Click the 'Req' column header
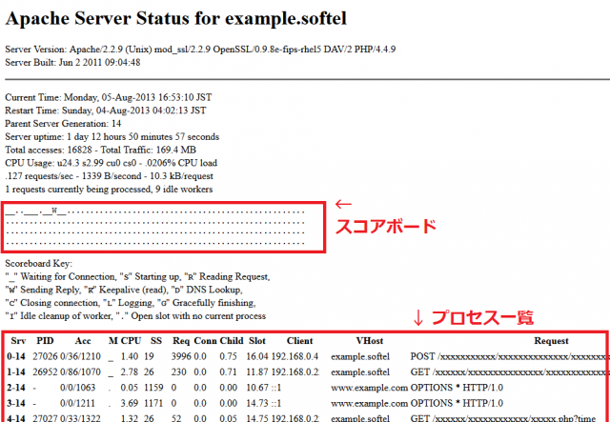The height and width of the screenshot is (422, 610). [181, 341]
